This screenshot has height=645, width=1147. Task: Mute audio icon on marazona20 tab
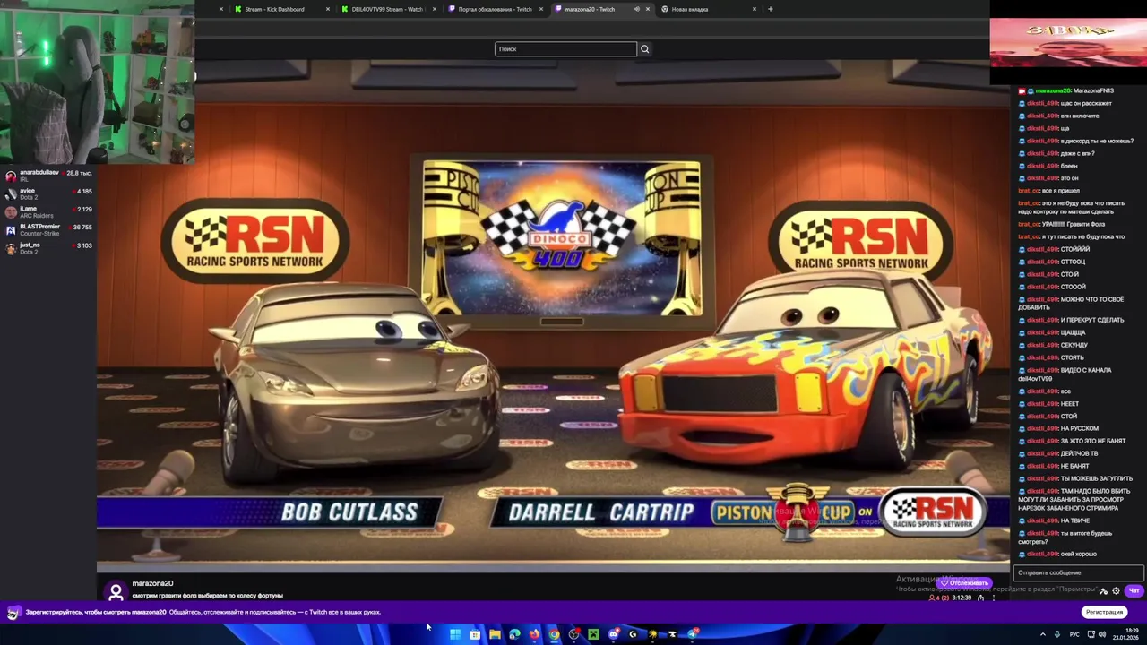point(636,9)
